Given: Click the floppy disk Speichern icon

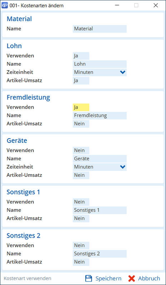Looking at the screenshot, I should (89, 279).
